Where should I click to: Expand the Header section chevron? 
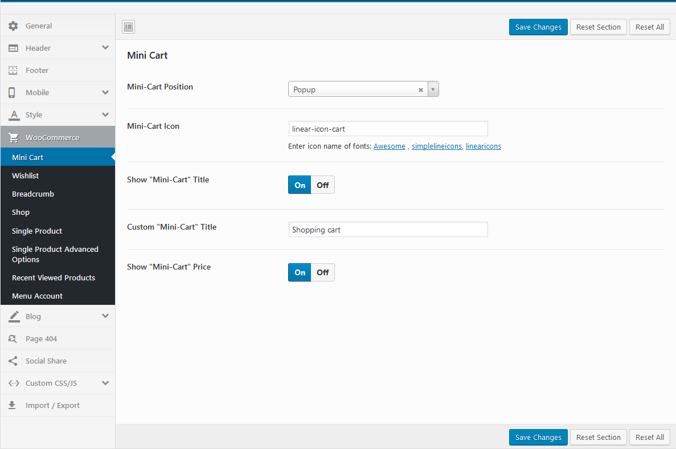[105, 47]
